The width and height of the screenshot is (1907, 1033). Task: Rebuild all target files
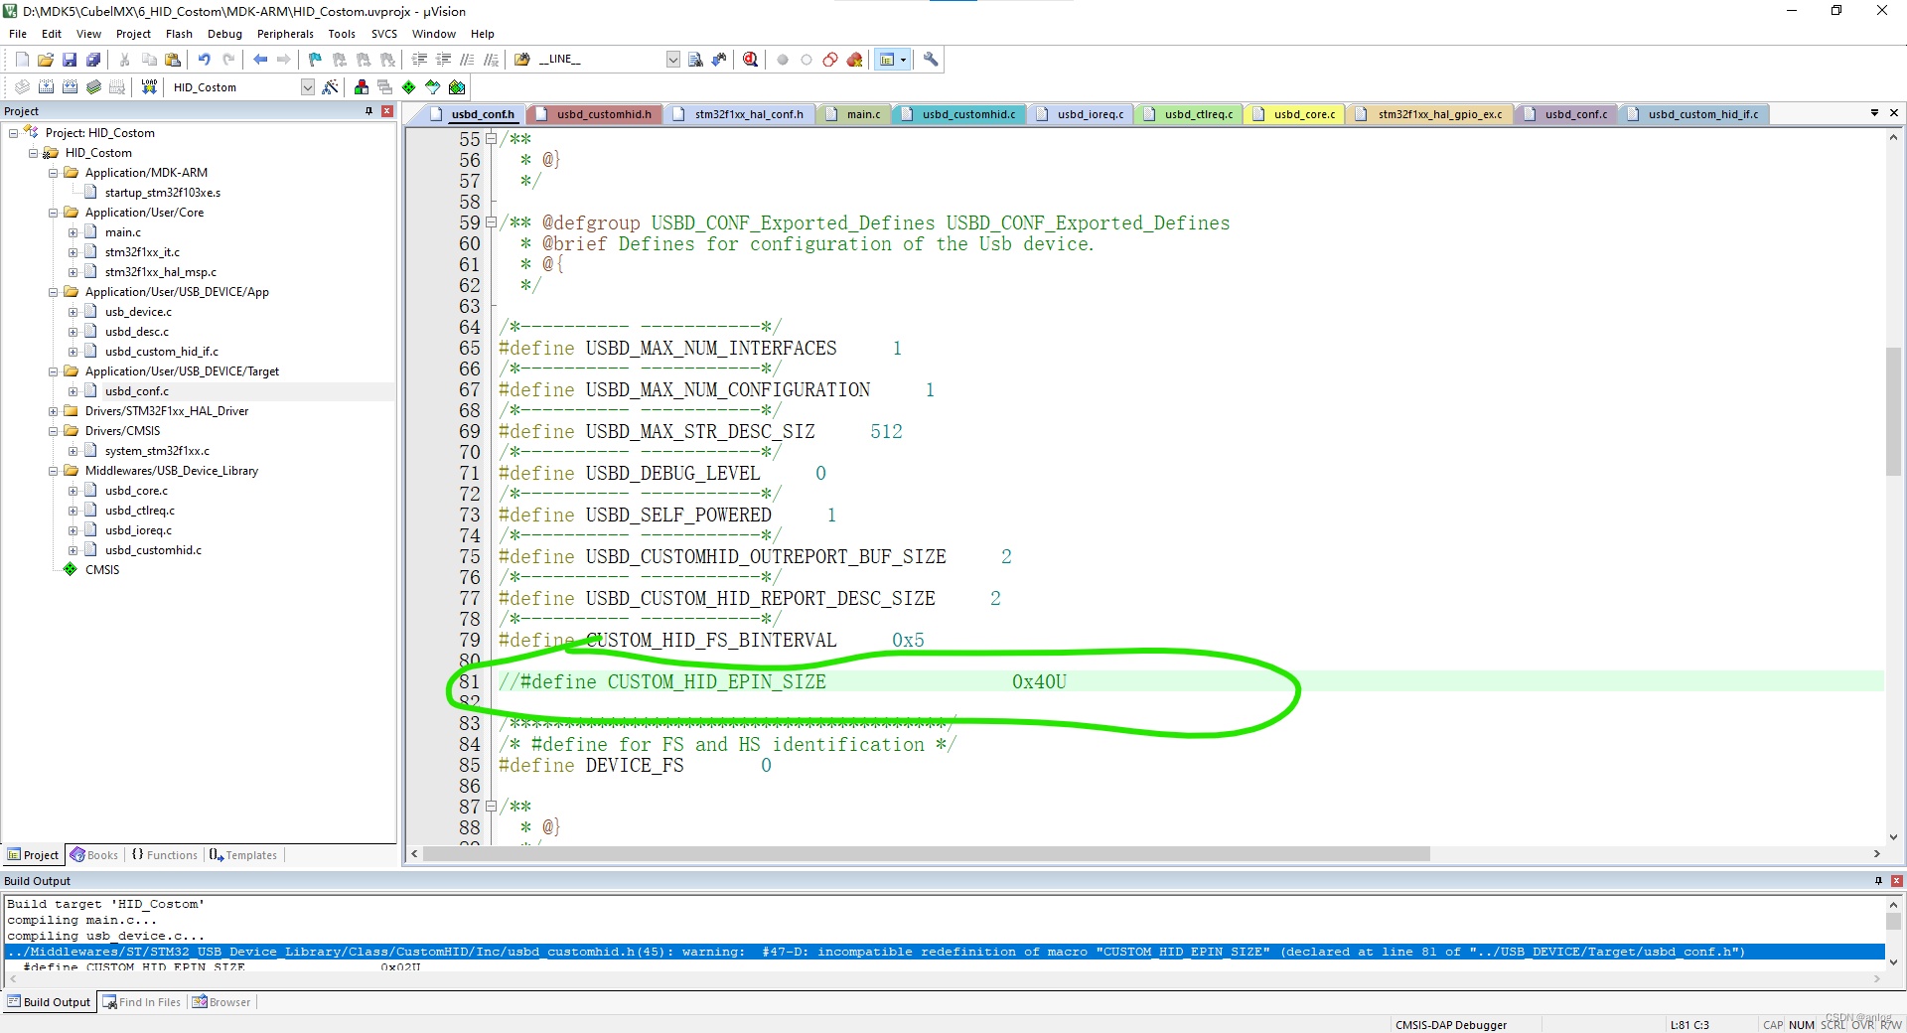(70, 86)
